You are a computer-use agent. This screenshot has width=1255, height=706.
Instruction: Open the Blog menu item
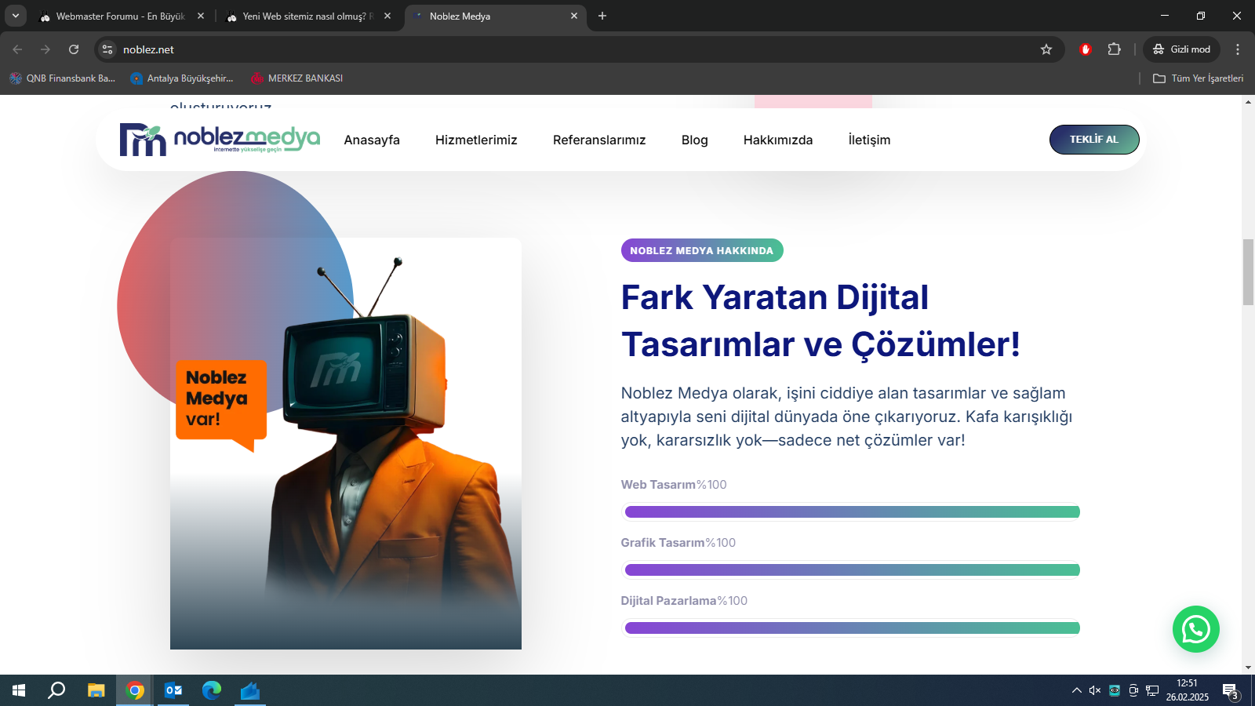(x=695, y=140)
